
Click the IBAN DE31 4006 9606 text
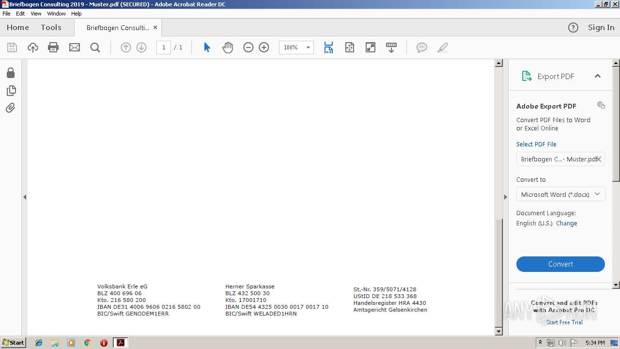[x=149, y=307]
